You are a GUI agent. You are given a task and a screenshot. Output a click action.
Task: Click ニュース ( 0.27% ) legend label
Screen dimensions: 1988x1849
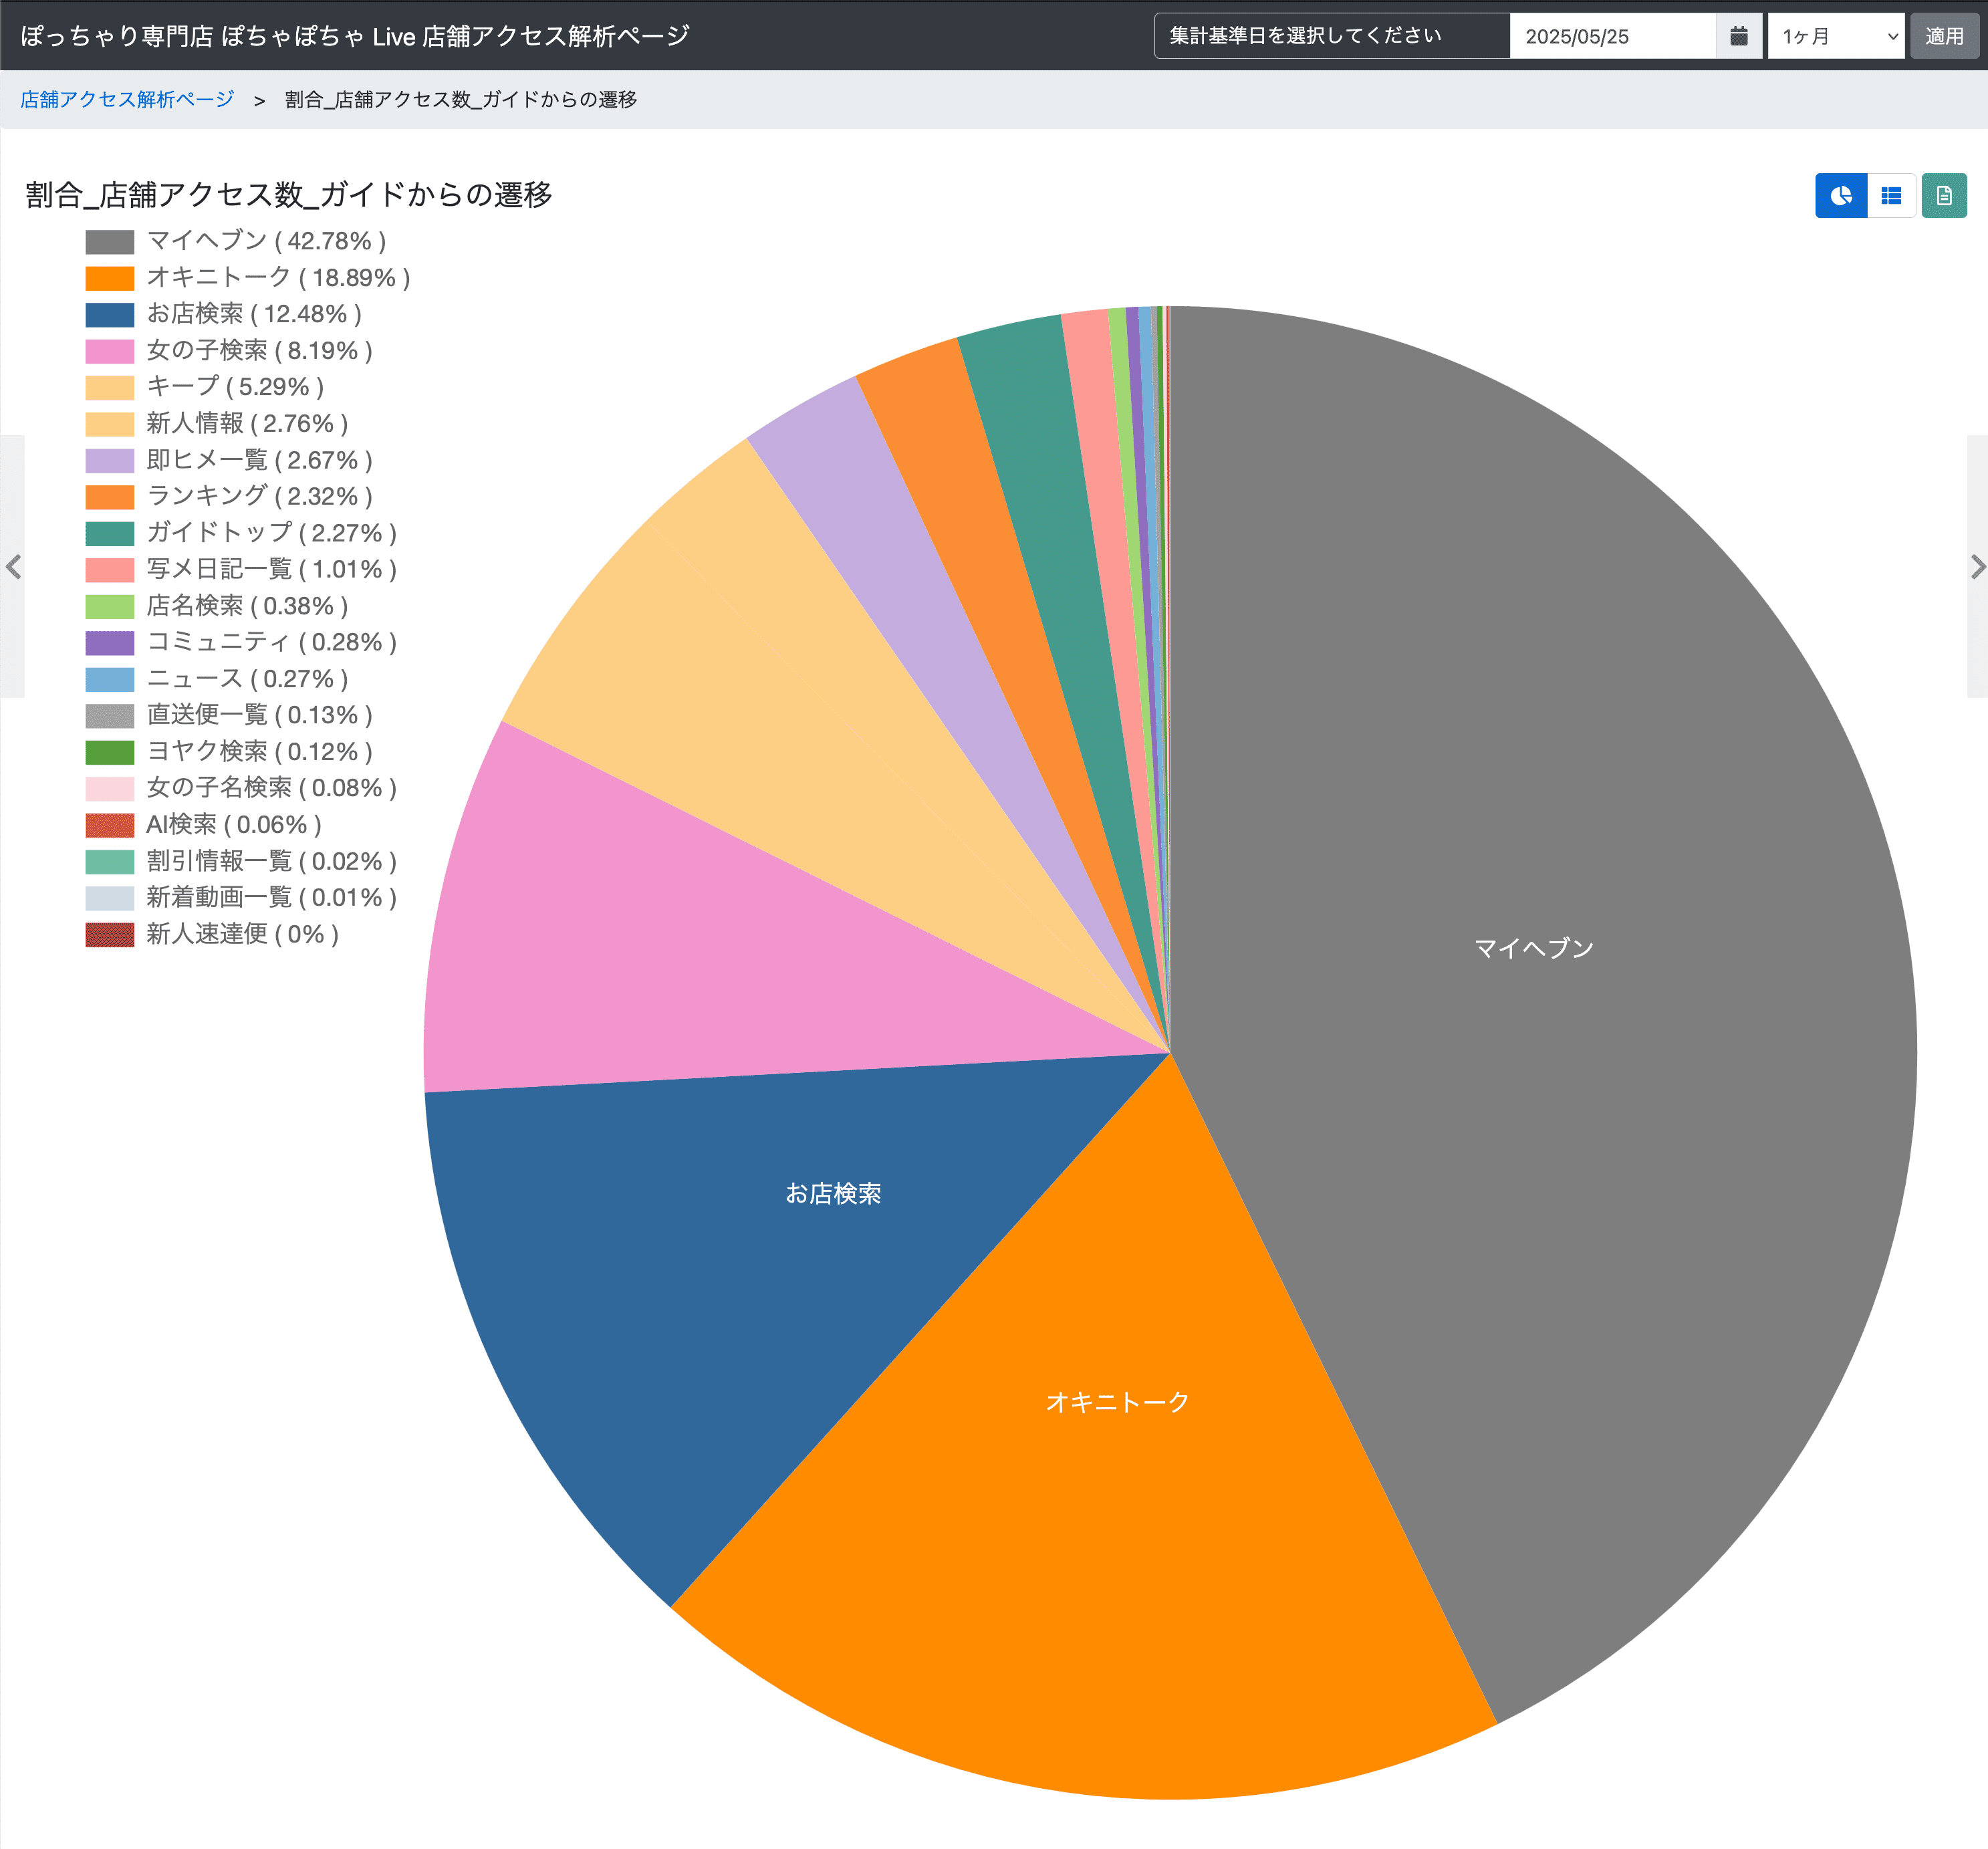247,679
